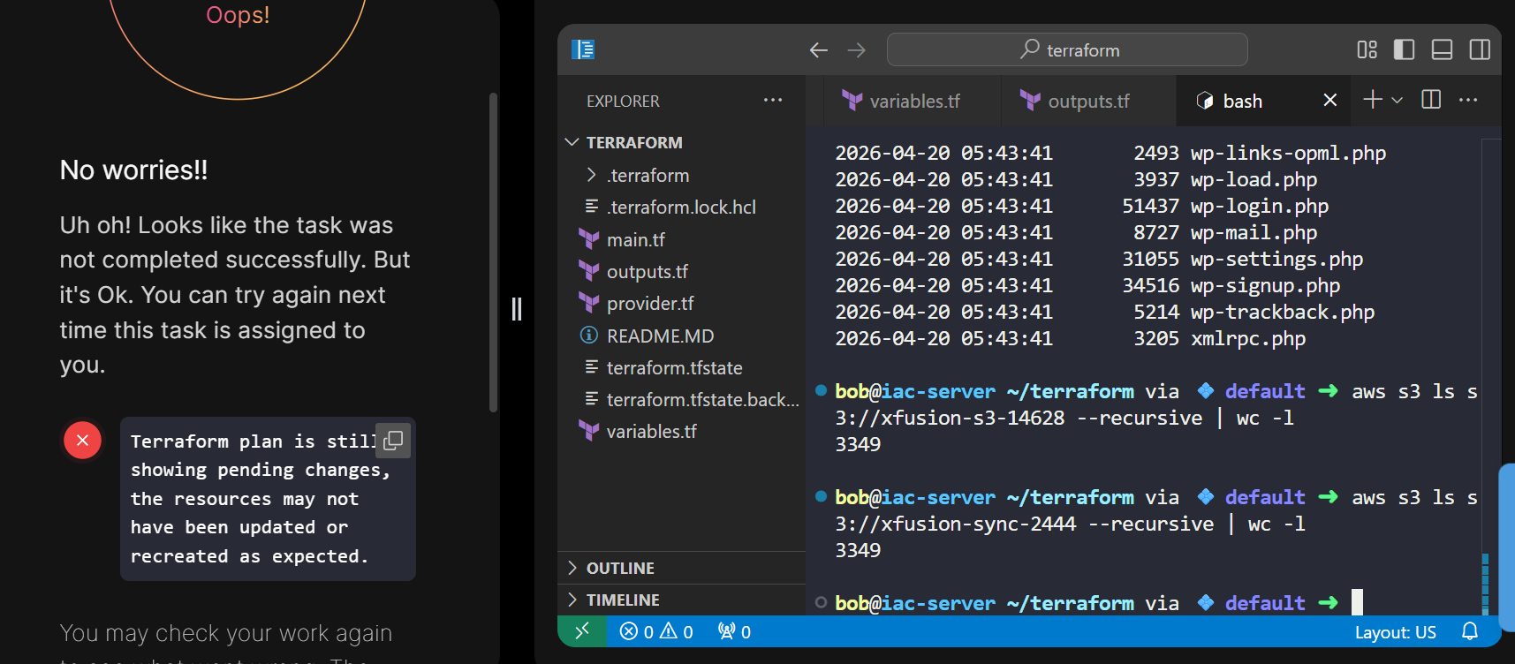Open main.tf in the explorer
The width and height of the screenshot is (1515, 664).
point(635,239)
